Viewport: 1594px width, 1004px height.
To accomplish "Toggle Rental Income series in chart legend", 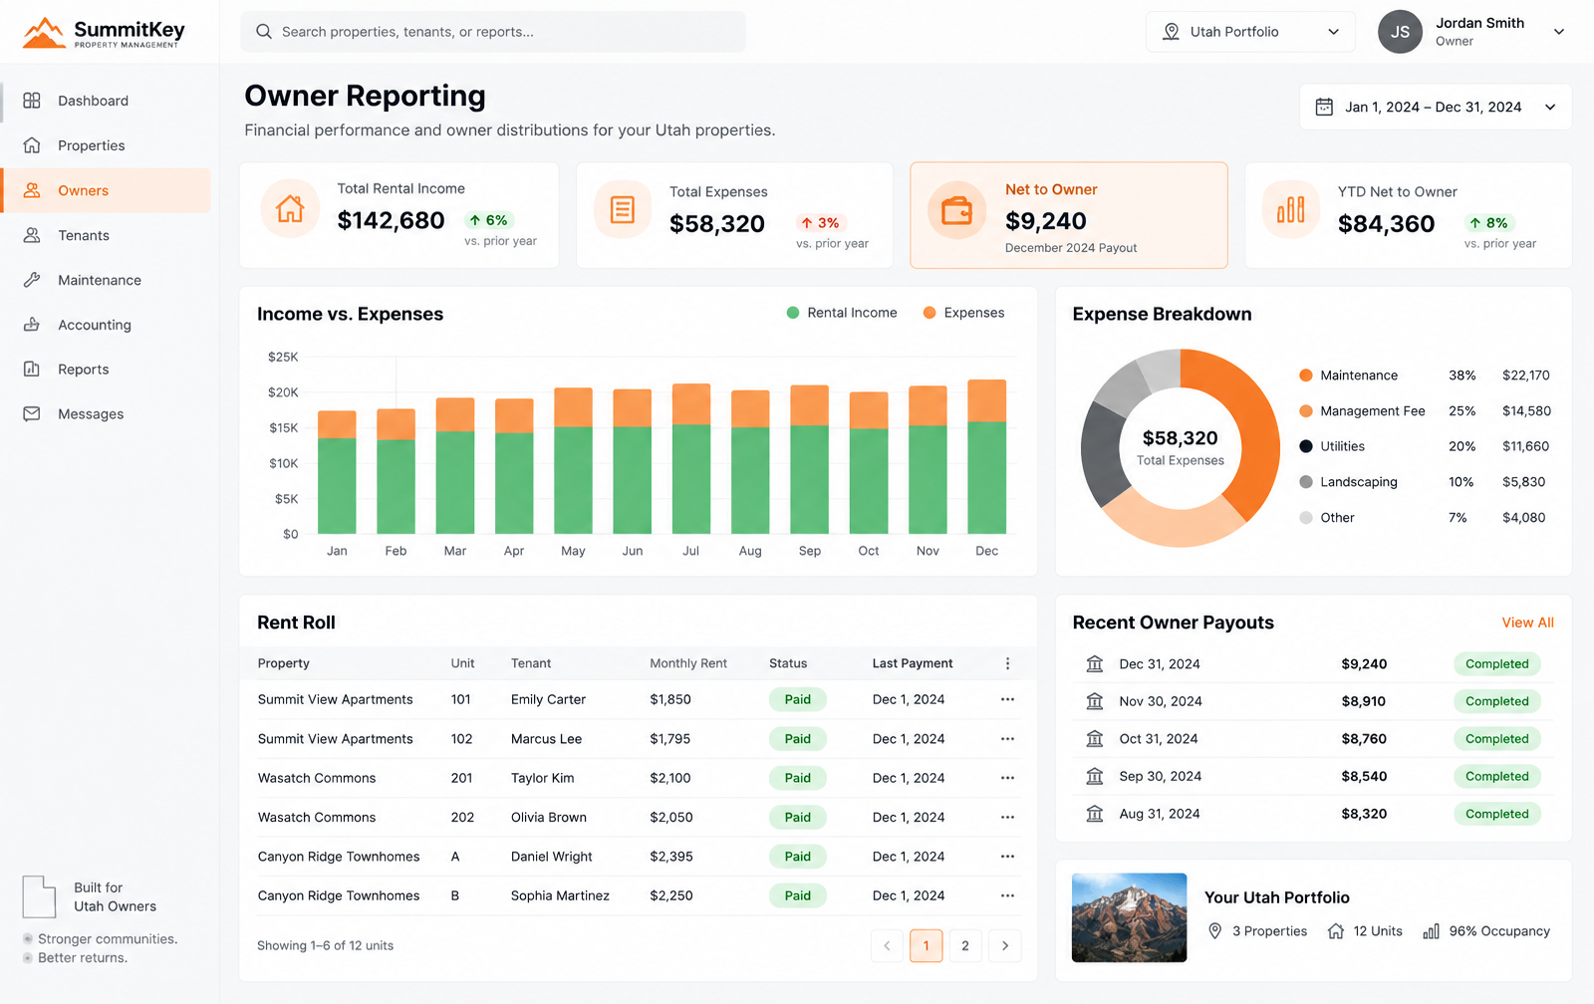I will coord(842,313).
